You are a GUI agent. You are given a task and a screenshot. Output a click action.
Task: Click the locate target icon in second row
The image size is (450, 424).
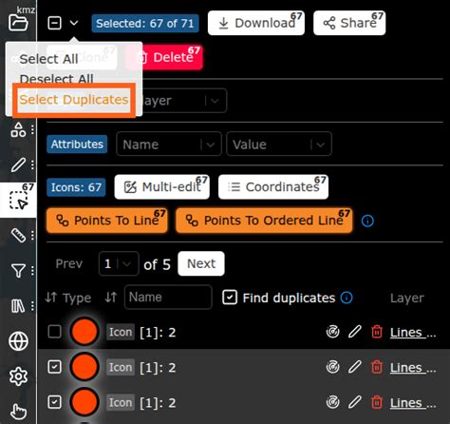click(332, 367)
